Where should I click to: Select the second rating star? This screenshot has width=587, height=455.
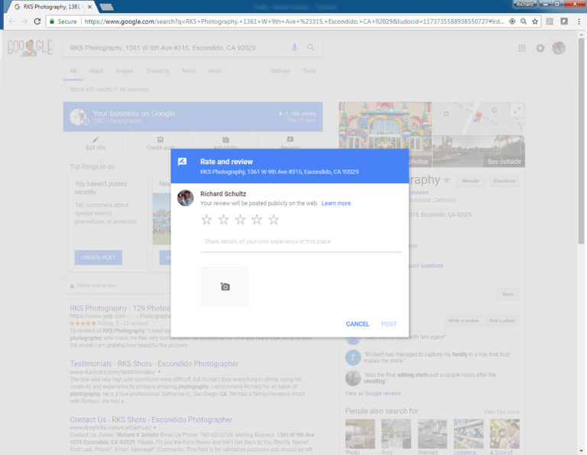(x=223, y=220)
